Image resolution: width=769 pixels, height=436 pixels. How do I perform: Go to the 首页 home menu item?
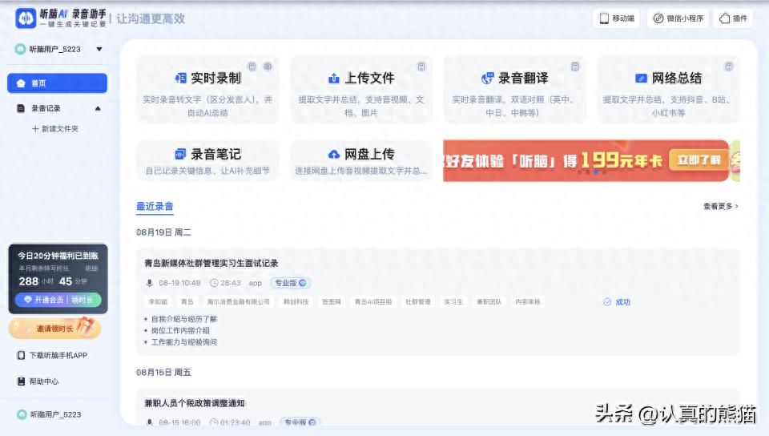coord(58,83)
